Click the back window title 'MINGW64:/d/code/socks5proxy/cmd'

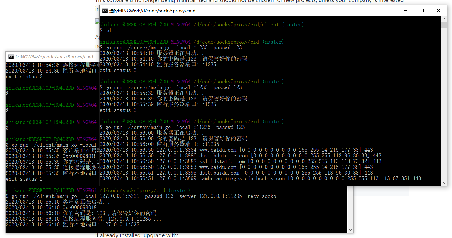tap(54, 57)
